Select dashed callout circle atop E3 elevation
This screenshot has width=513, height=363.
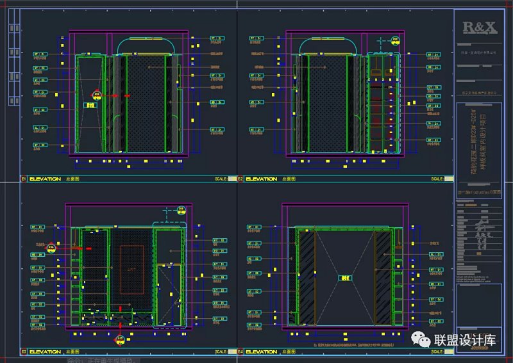[x=180, y=209]
